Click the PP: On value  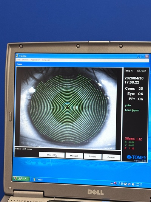(136, 99)
